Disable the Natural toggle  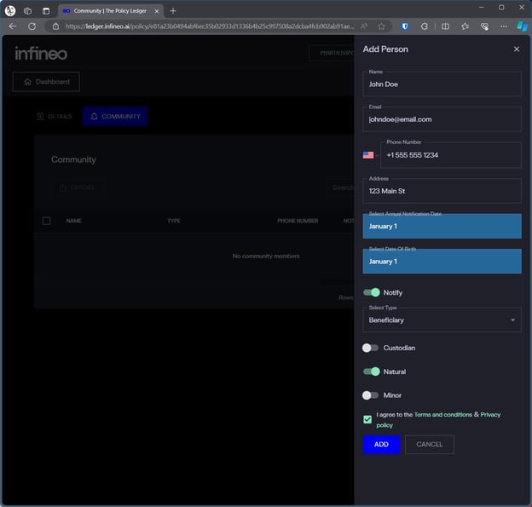point(372,372)
